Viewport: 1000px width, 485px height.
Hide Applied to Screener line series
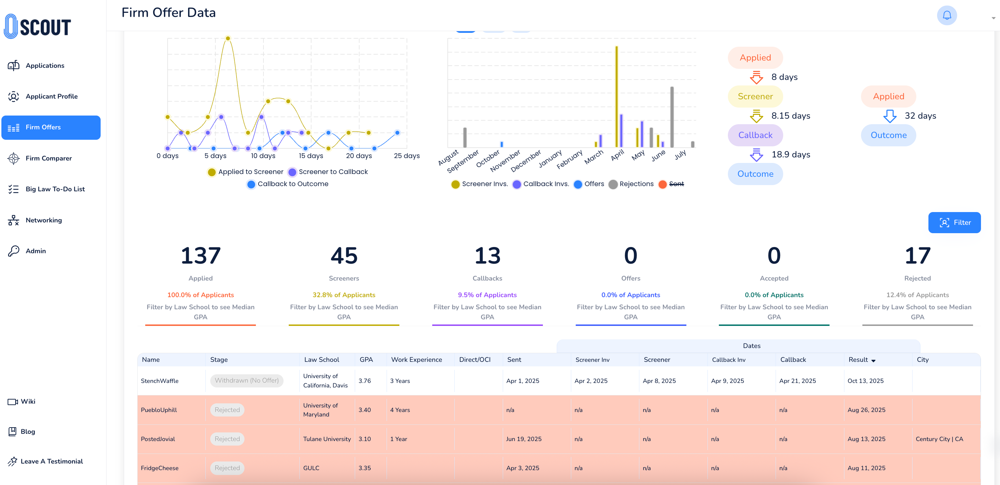click(x=250, y=172)
